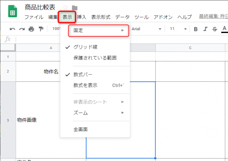Toggle 数式バー formula bar option
The width and height of the screenshot is (228, 161).
[95, 75]
